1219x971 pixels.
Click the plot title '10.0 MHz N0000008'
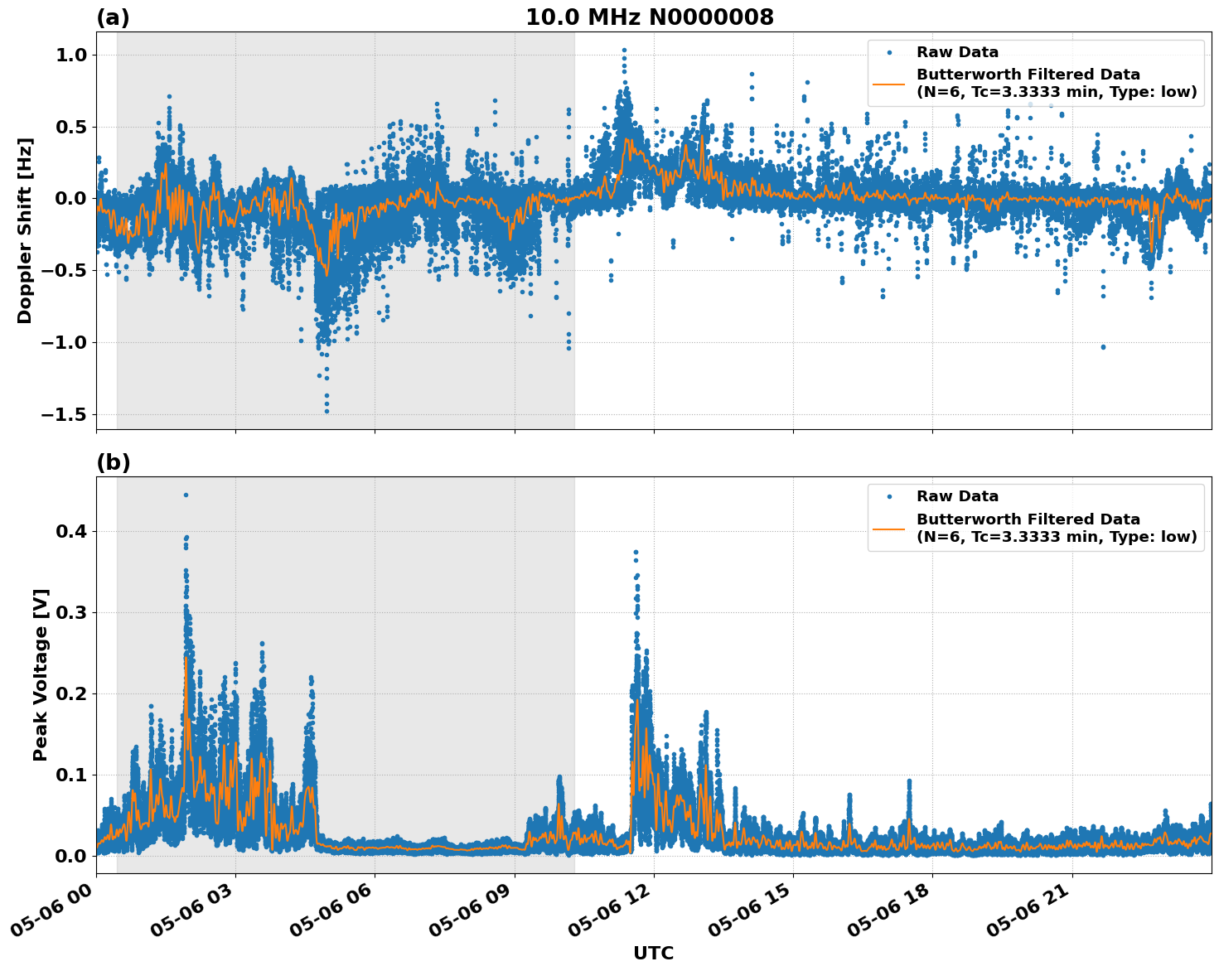[650, 17]
